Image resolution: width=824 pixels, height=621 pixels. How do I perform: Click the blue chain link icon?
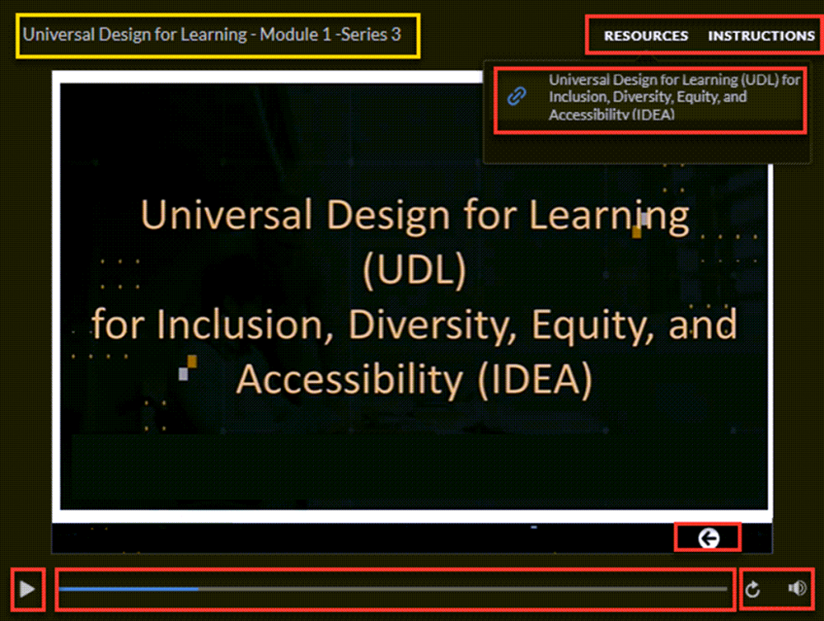coord(517,96)
